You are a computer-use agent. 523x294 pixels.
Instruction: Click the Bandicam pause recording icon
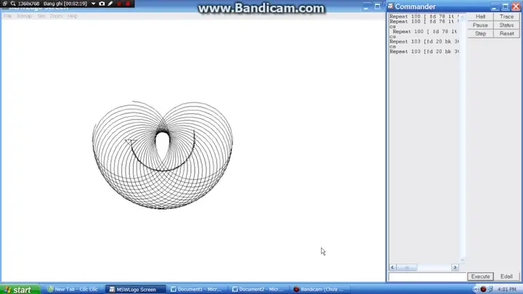coord(119,4)
